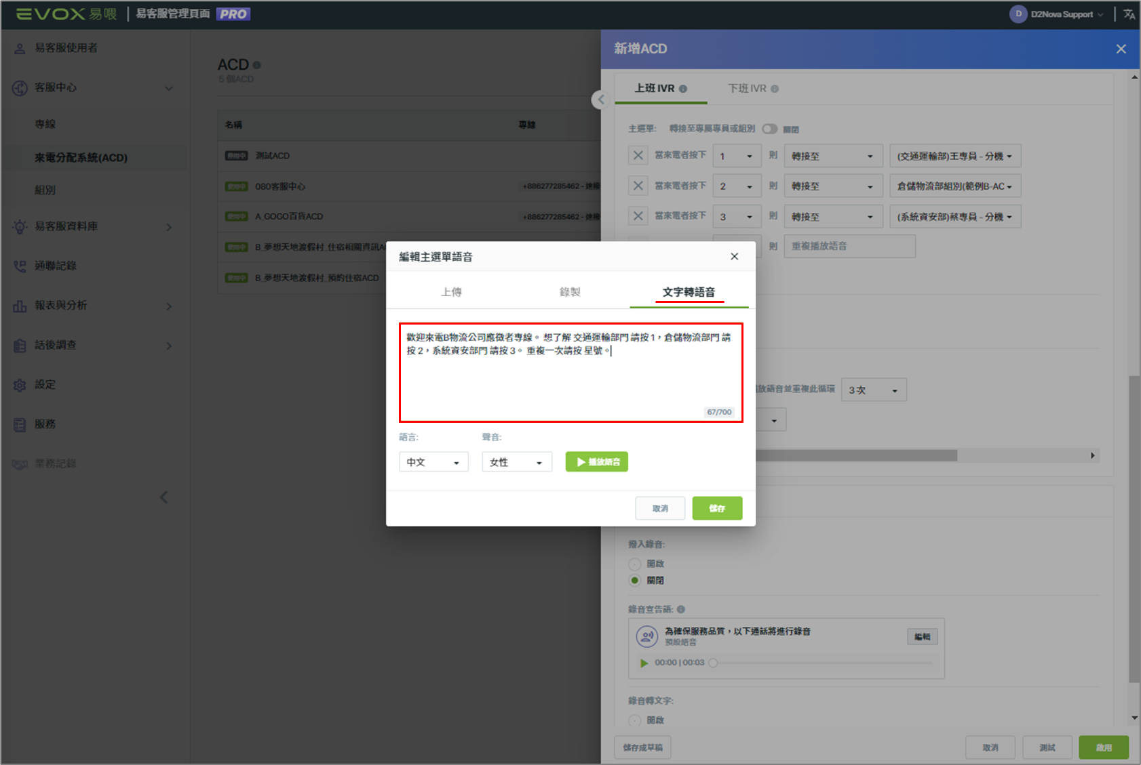Click the 報表與分析 chart icon
This screenshot has height=765, width=1141.
tap(20, 306)
